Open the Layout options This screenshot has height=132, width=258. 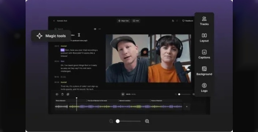pyautogui.click(x=204, y=38)
